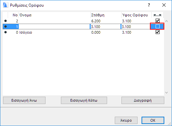
Task: Click the No column header
Action: [13, 15]
